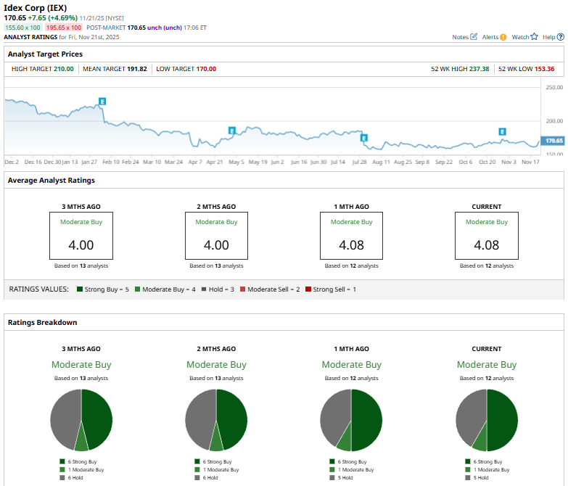Open the Help question mark icon
Screen dimensions: 568x486
[561, 37]
